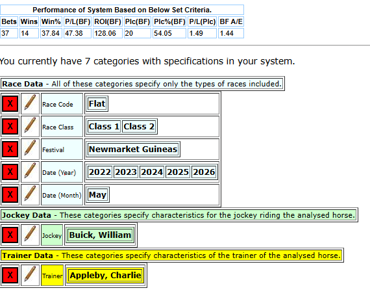Screen dimensions: 370x299
Task: Select the May month value
Action: [x=97, y=195]
